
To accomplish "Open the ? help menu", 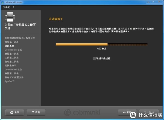I will point(13,7).
